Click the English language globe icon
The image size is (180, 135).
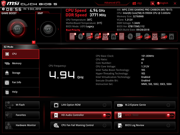click(x=158, y=3)
